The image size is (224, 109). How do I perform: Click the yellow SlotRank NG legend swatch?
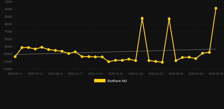click(100, 81)
